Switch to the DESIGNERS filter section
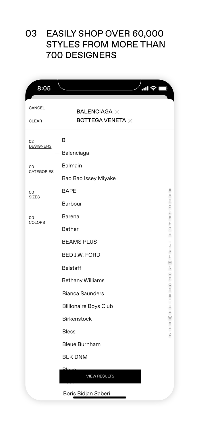The height and width of the screenshot is (430, 199). pos(40,144)
